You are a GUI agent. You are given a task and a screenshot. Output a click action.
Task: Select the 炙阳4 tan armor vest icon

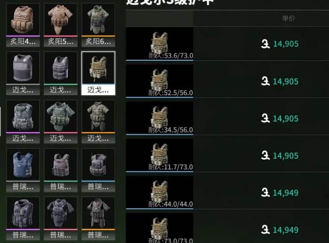click(x=23, y=25)
